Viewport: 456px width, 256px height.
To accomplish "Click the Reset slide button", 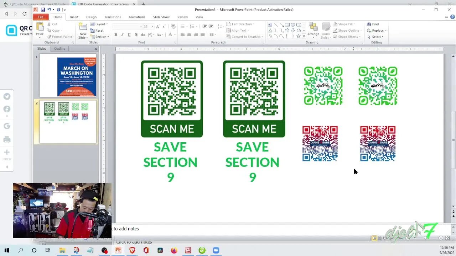I will pyautogui.click(x=97, y=31).
